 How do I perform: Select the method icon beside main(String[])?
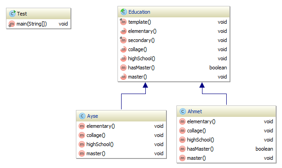click(12, 24)
